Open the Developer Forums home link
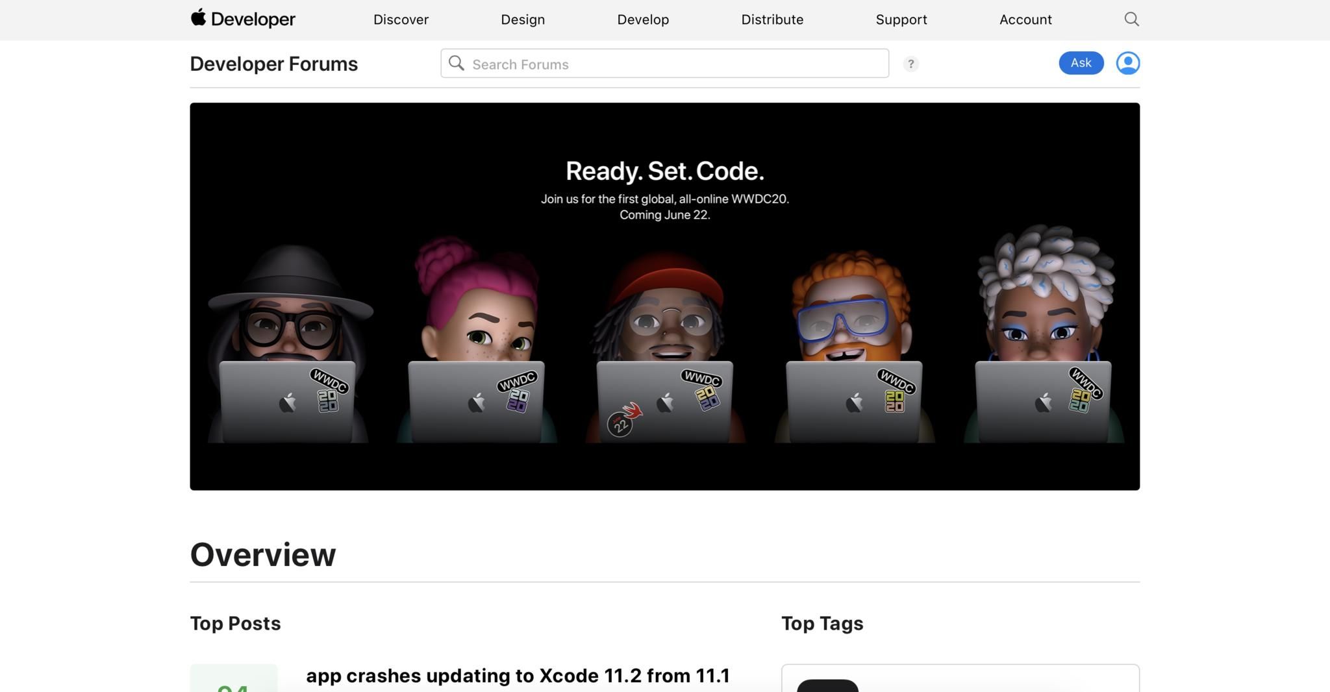Image resolution: width=1330 pixels, height=692 pixels. pos(274,64)
